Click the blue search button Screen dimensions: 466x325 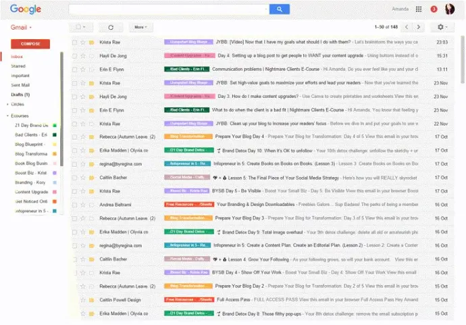click(279, 9)
